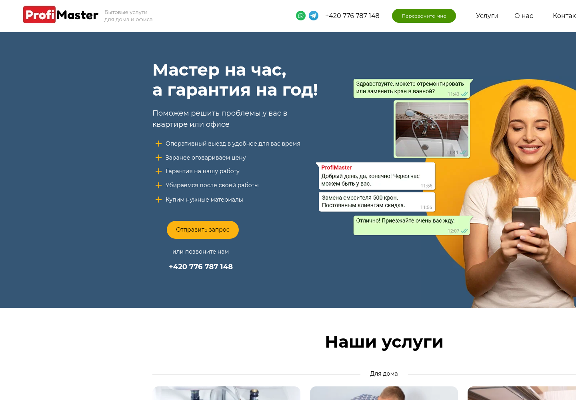Click the 'Поможем решить проблемы' subtitle text
The width and height of the screenshot is (576, 400).
click(220, 119)
